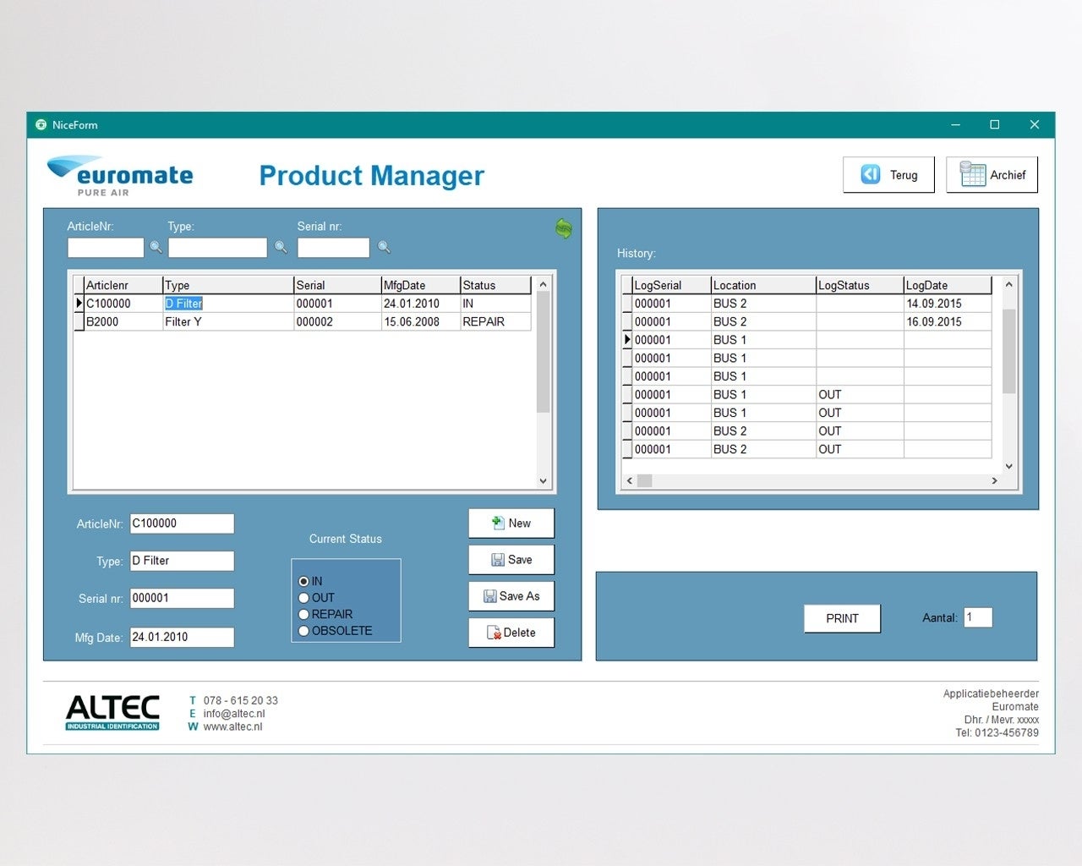Click the green refresh icon
The image size is (1082, 866).
[564, 228]
